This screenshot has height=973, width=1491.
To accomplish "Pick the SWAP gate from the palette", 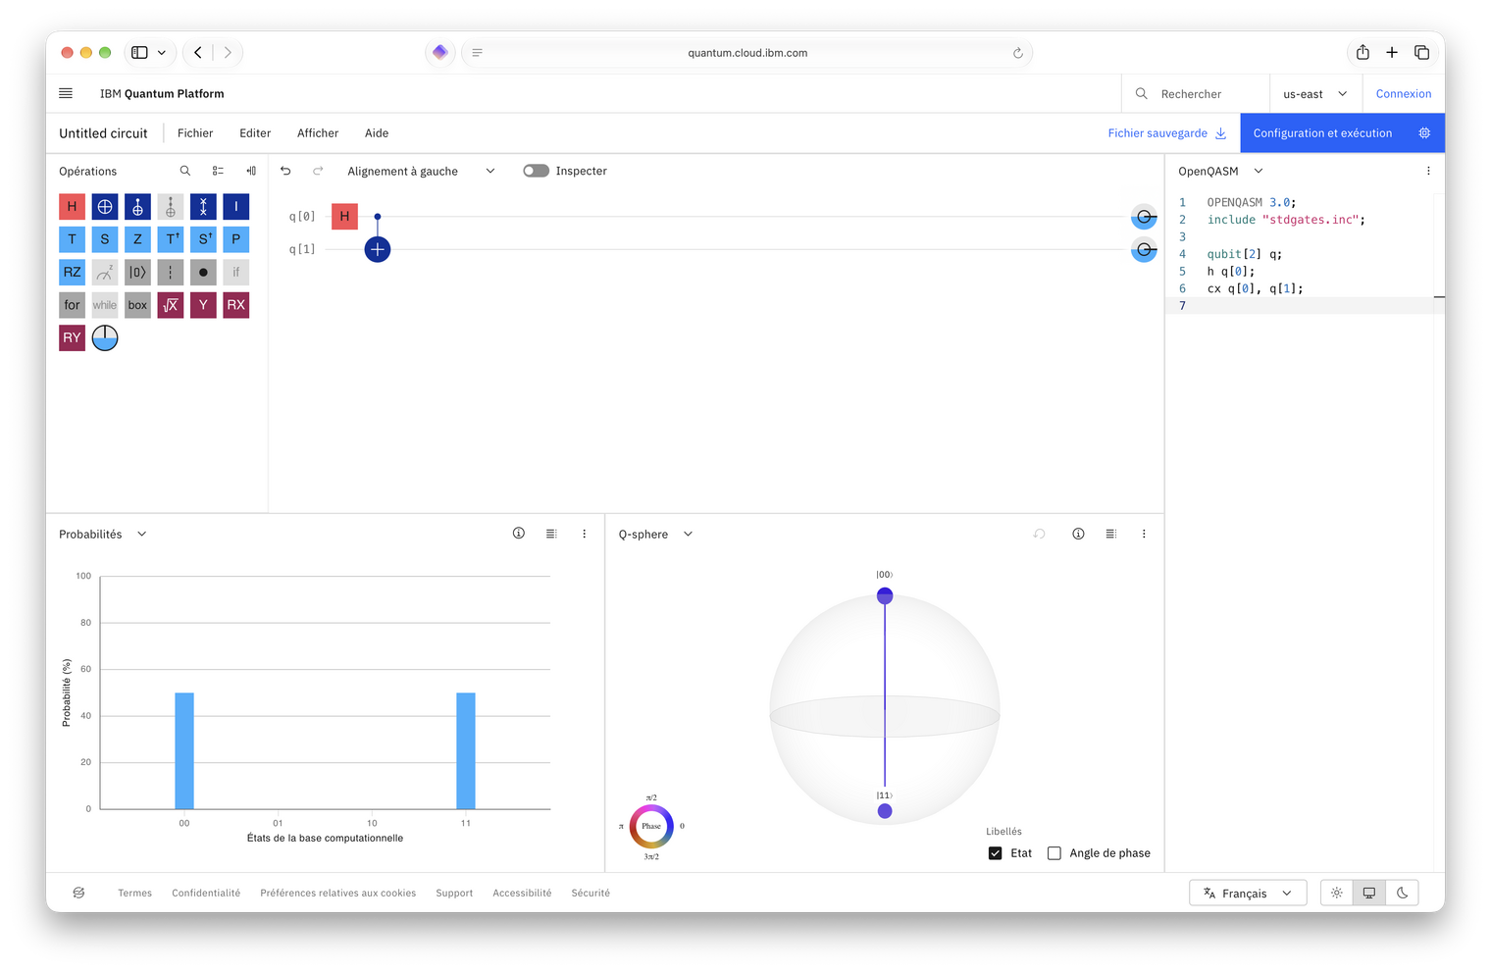I will [x=203, y=207].
